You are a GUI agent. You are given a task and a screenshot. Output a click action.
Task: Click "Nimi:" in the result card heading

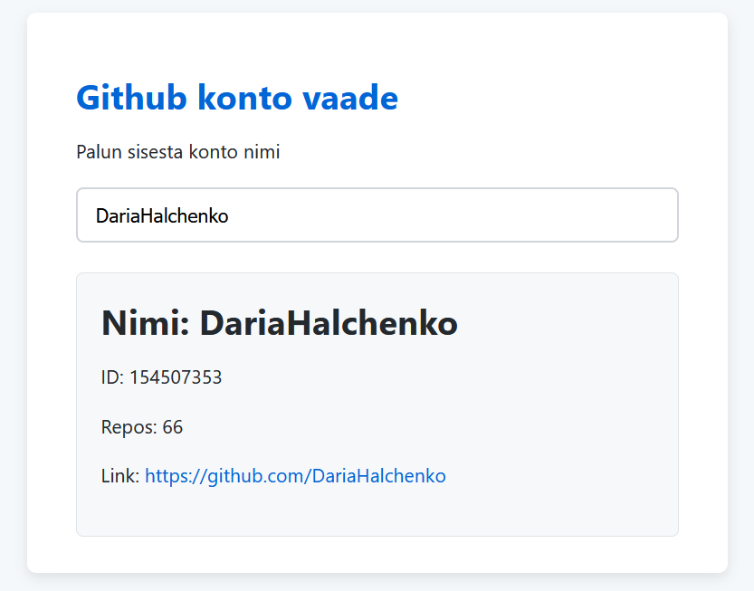click(145, 323)
